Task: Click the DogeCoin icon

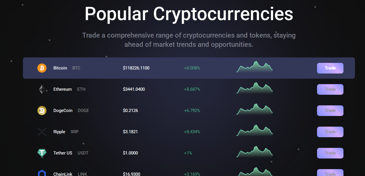Action: coord(42,111)
